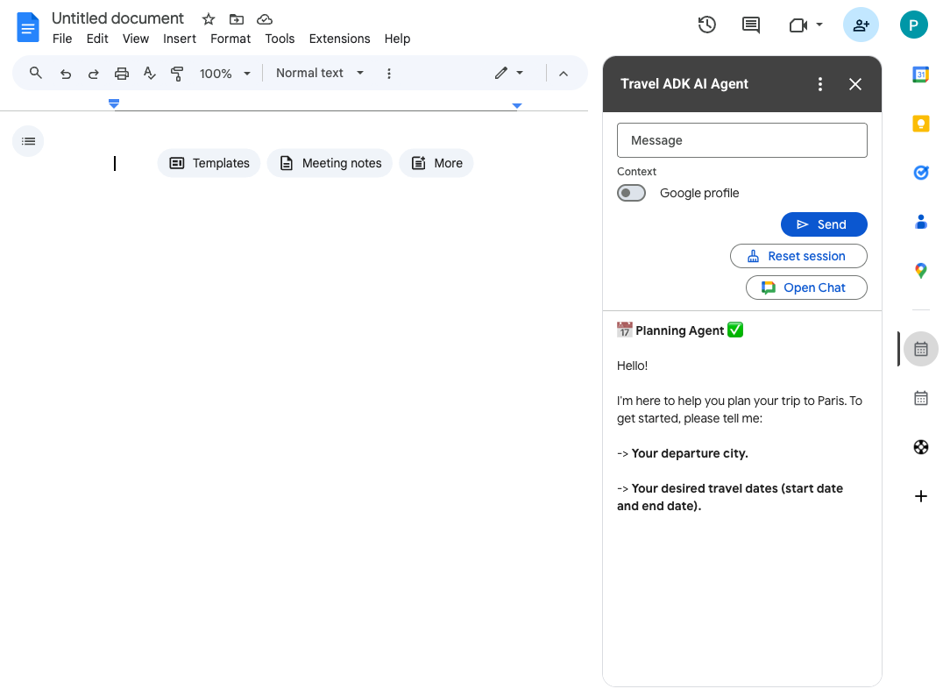Click the print icon in toolbar

point(122,74)
